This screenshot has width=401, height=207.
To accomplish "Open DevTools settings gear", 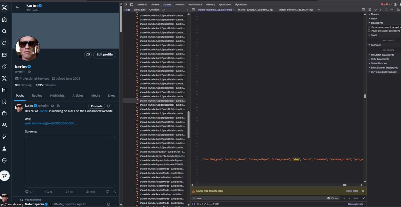I will pyautogui.click(x=395, y=4).
